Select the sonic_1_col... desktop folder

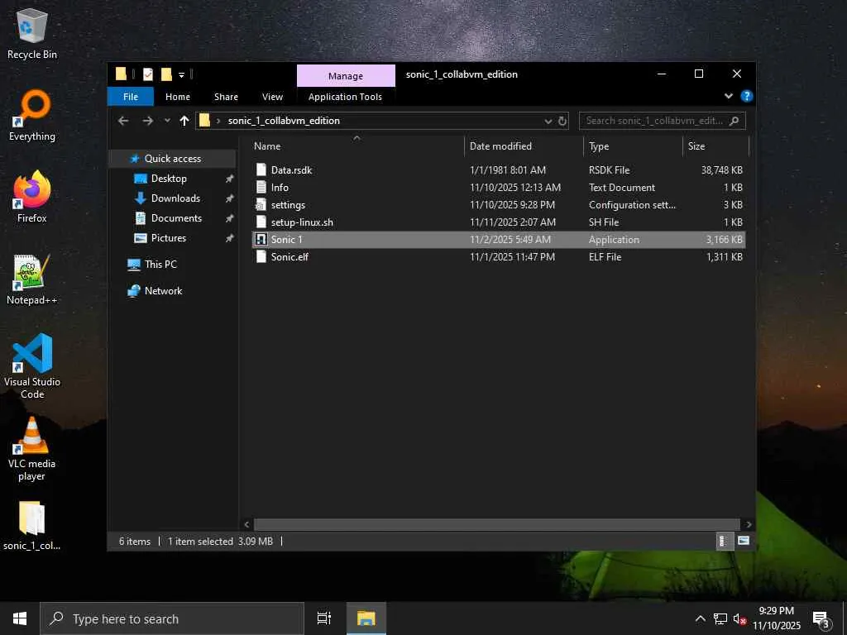(x=32, y=525)
